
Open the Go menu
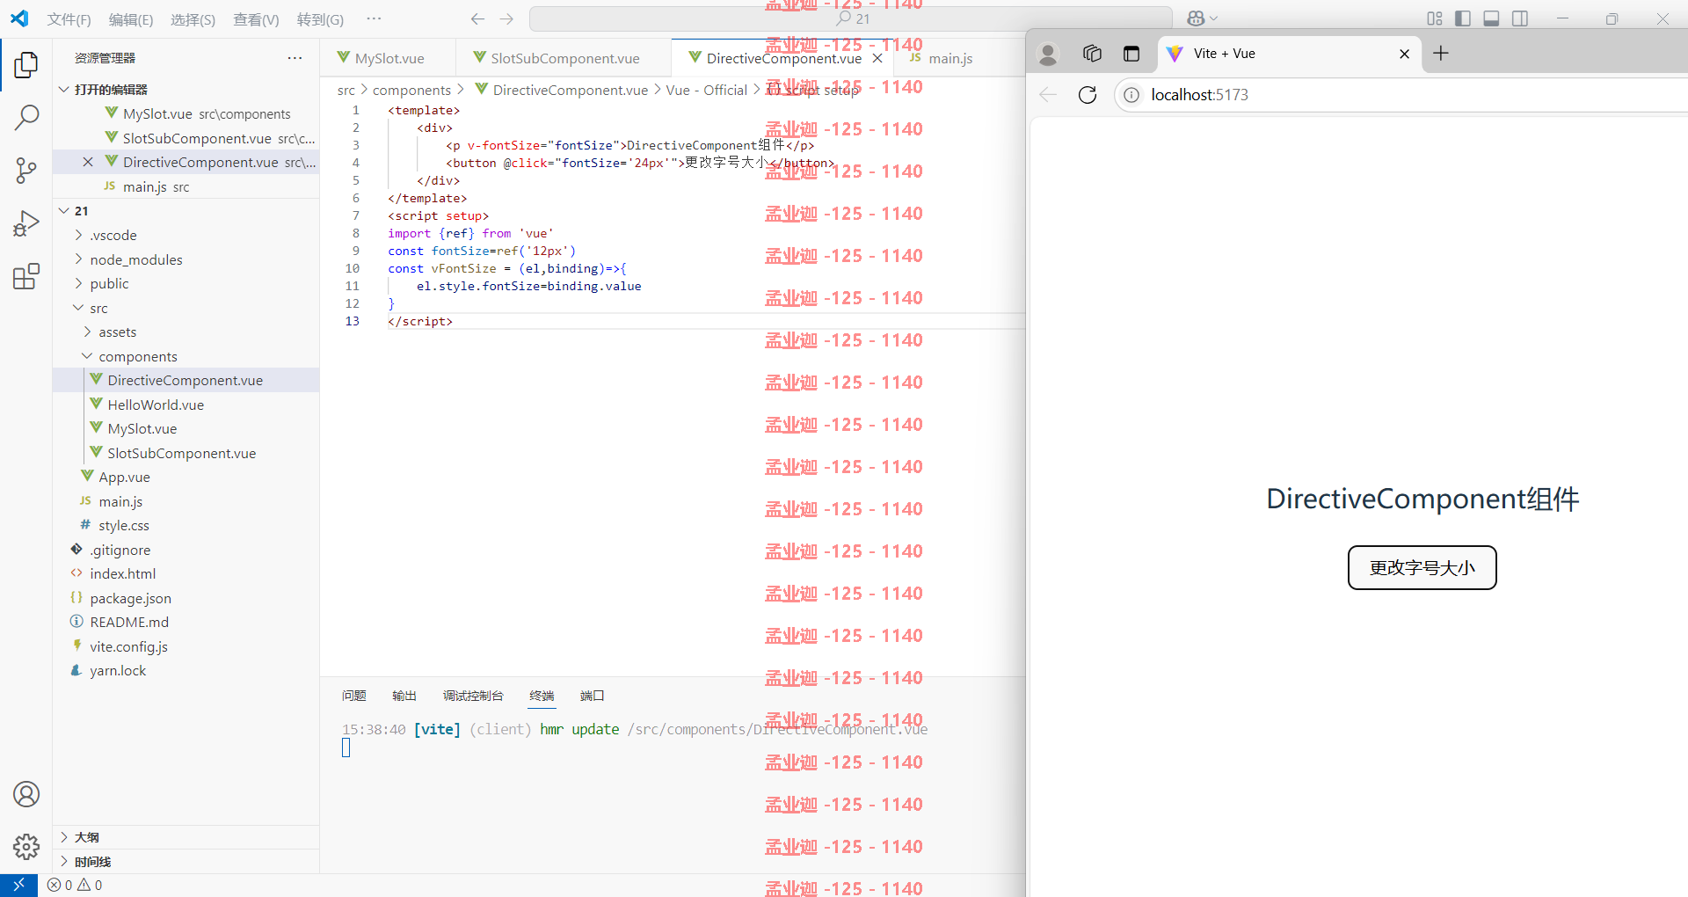(320, 19)
